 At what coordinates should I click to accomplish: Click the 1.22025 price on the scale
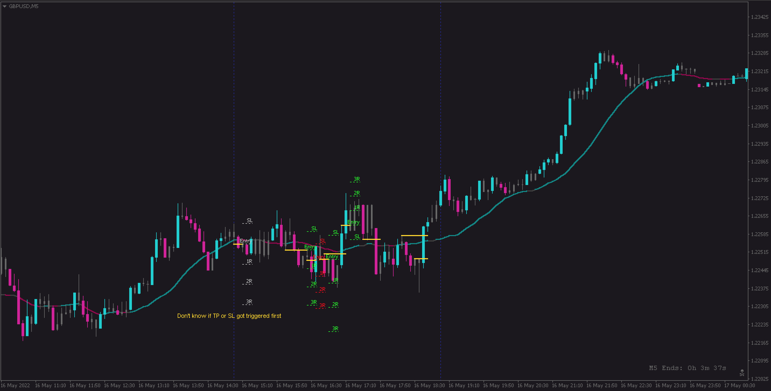[759, 379]
